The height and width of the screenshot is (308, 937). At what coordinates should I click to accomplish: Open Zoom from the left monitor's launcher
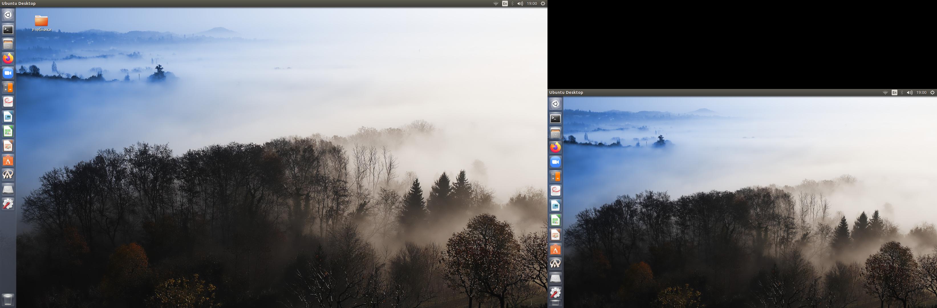click(x=8, y=73)
